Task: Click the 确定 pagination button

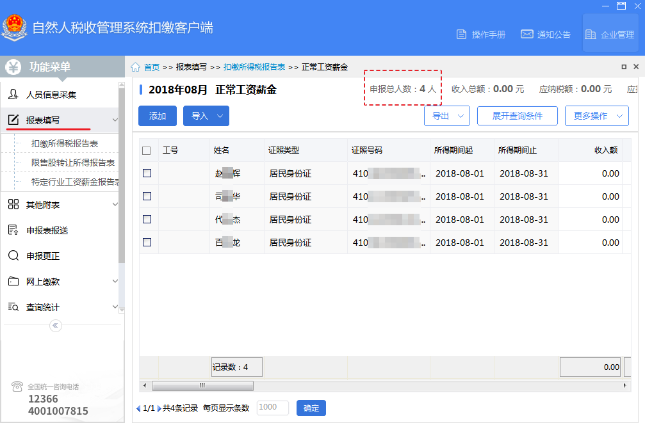Action: pyautogui.click(x=311, y=408)
